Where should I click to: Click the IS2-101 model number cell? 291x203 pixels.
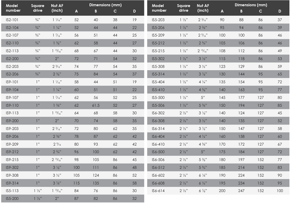click(x=12, y=20)
